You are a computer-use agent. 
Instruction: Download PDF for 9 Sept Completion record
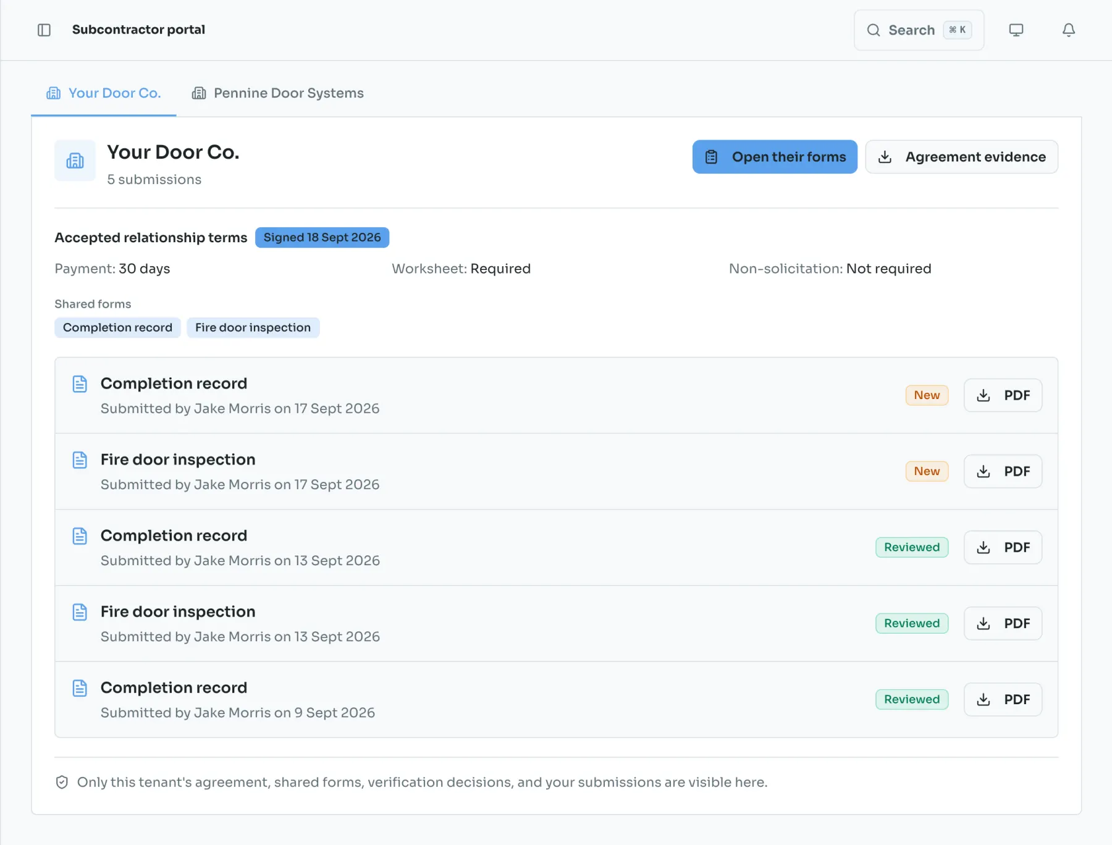(x=1003, y=699)
